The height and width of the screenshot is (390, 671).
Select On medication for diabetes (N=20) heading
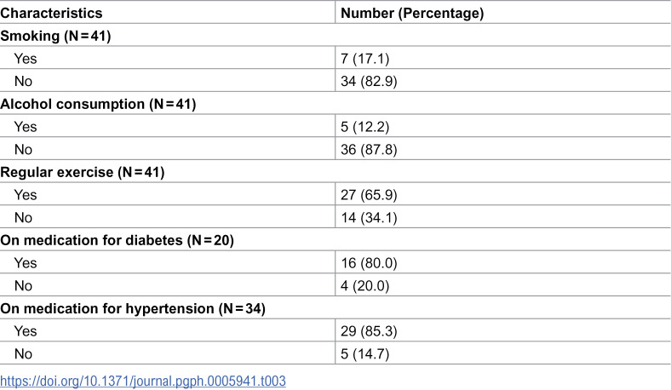click(x=117, y=240)
